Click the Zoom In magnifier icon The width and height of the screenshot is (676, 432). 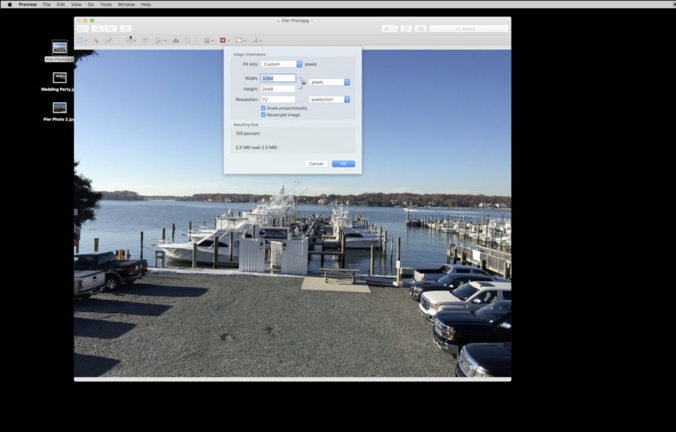click(111, 29)
